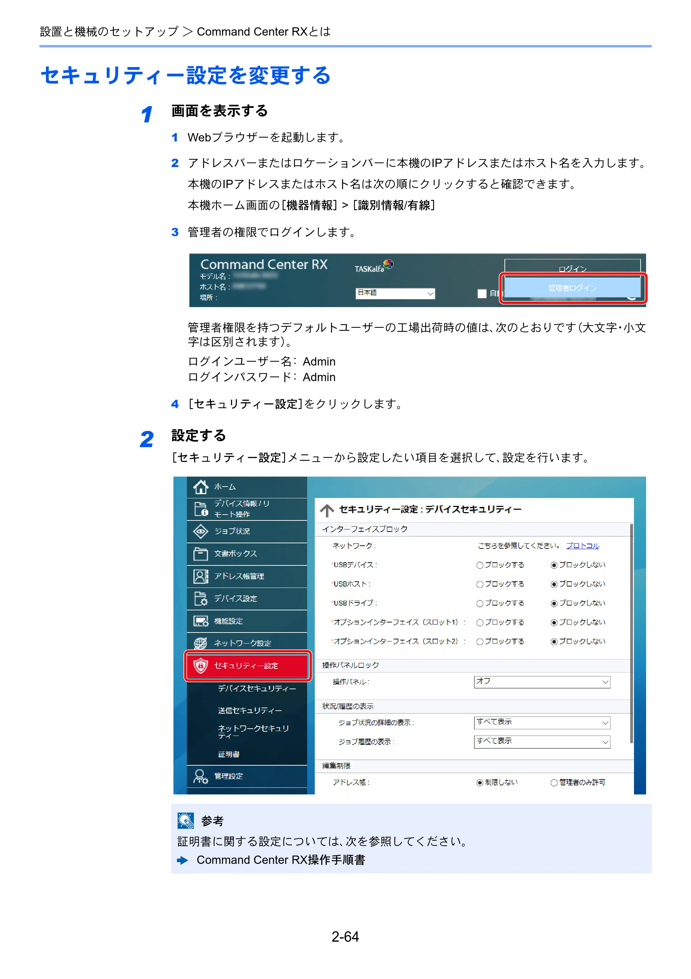Select ブロックする for オプションインターフェイス スロット2
Image resolution: width=691 pixels, height=979 pixels.
click(480, 642)
